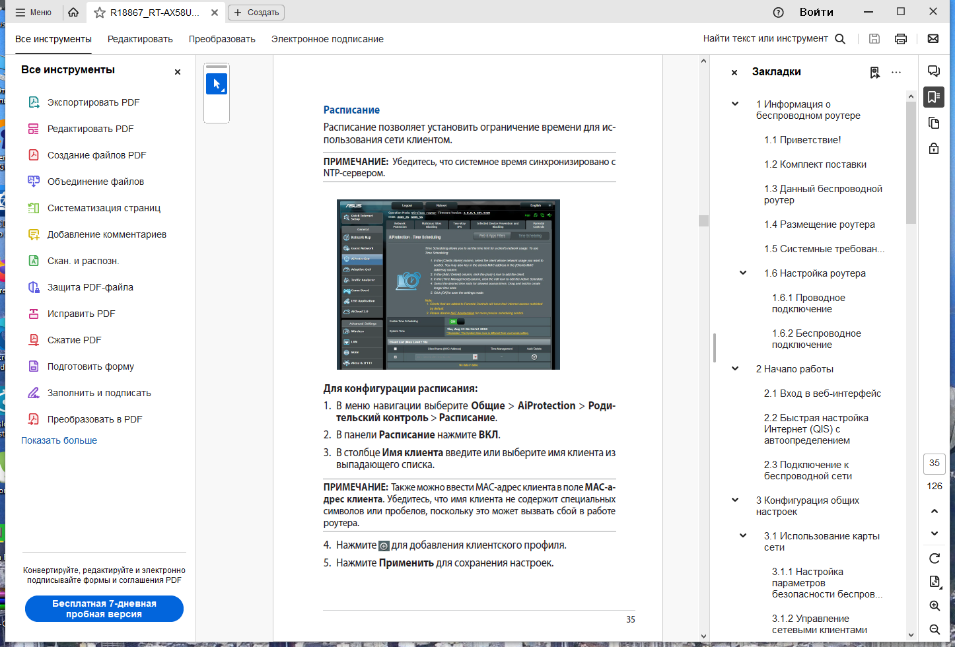
Task: Click the Save file icon
Action: [x=874, y=38]
